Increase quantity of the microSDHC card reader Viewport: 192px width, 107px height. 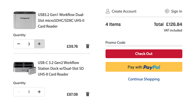tap(39, 44)
